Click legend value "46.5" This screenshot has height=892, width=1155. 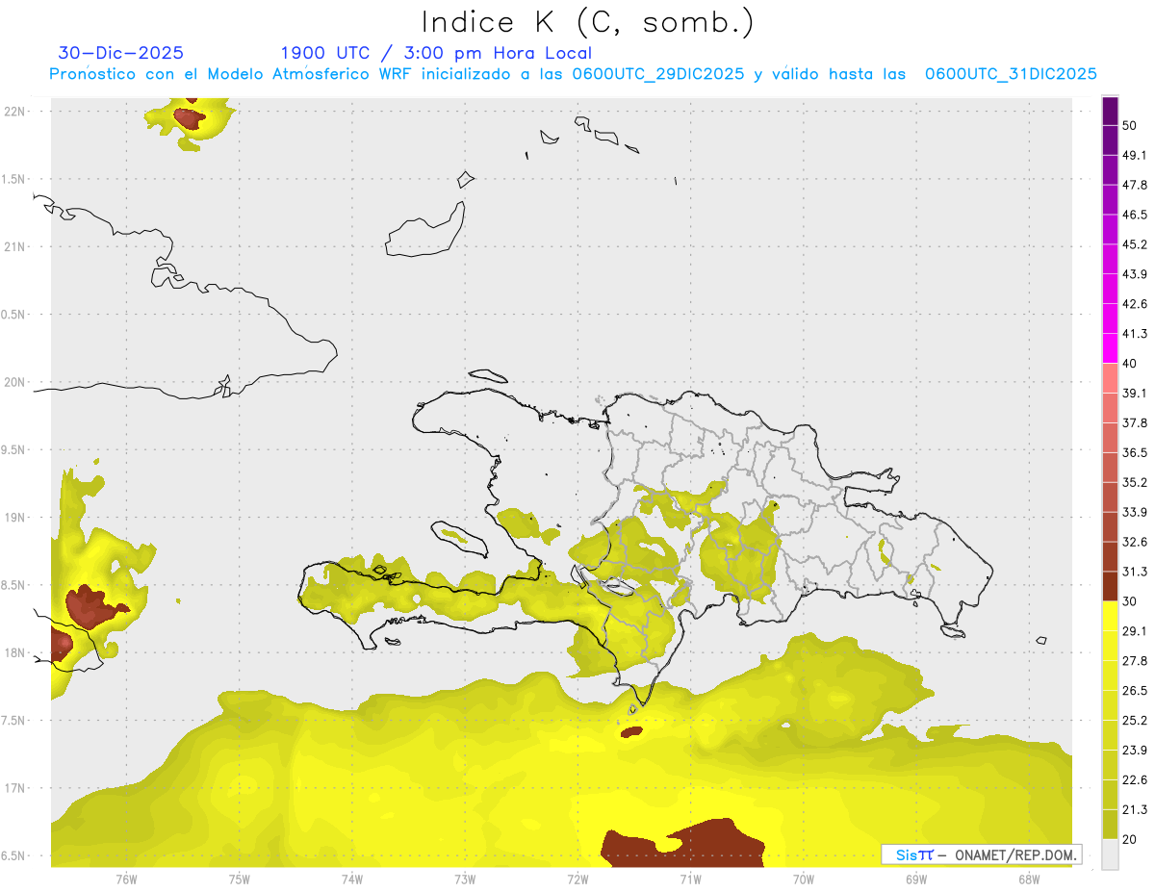[x=1135, y=215]
